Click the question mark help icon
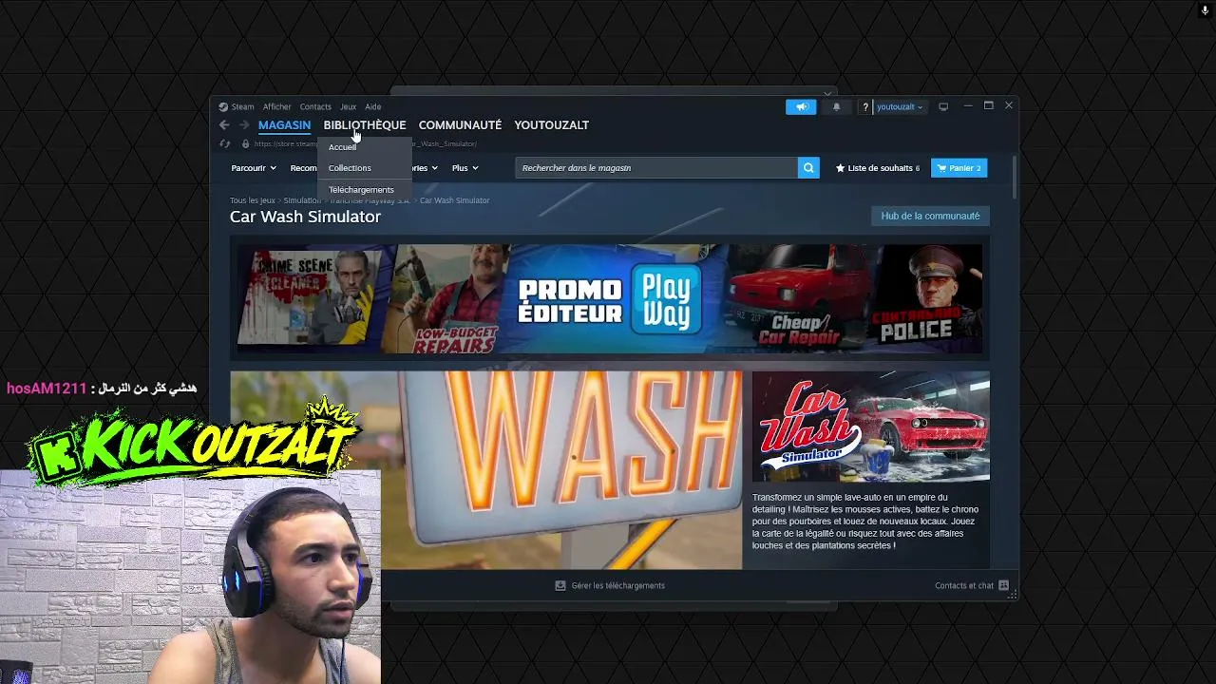Viewport: 1216px width, 684px height. [x=864, y=106]
